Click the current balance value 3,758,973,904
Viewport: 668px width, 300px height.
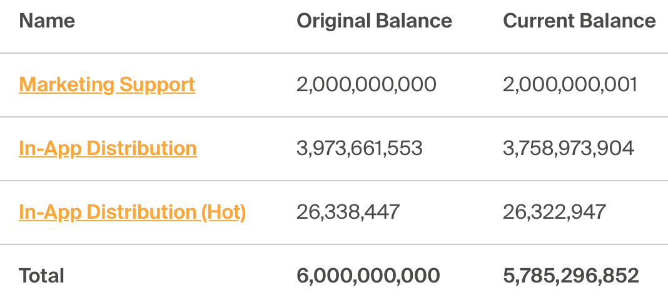pyautogui.click(x=569, y=148)
